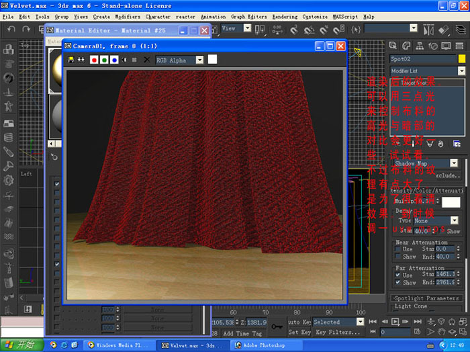Switch to the Hierarchy command panel tab
Viewport: 470px width, 352px height.
[420, 46]
